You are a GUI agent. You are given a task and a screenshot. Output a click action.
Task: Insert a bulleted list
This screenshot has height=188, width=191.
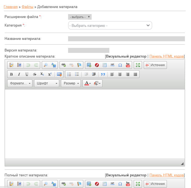pos(77,74)
